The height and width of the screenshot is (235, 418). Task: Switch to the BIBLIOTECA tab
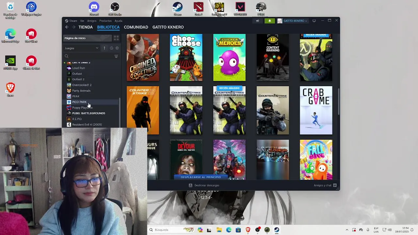108,27
